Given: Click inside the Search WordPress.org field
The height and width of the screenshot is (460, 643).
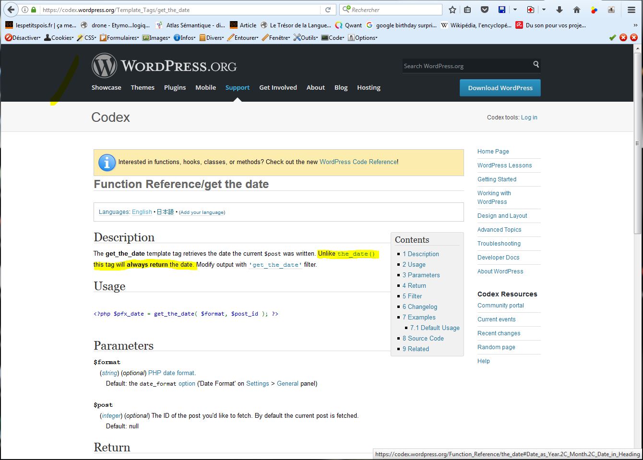Looking at the screenshot, I should point(465,66).
